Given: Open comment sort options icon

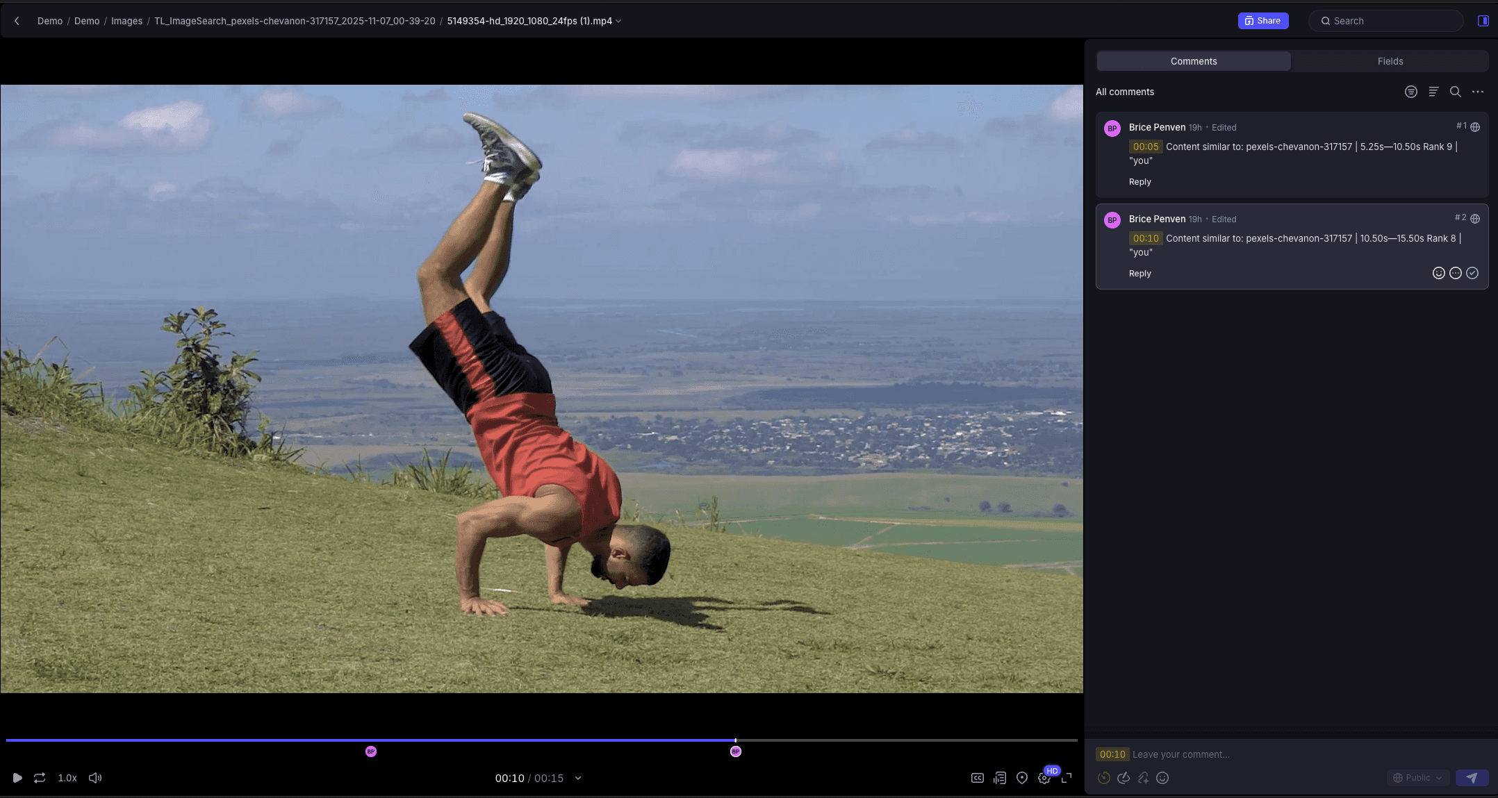Looking at the screenshot, I should [x=1433, y=92].
